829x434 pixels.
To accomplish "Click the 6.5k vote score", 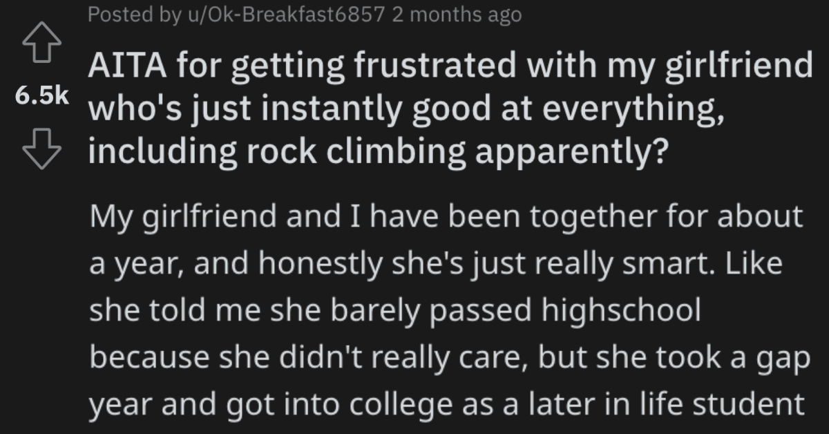I will [x=40, y=97].
